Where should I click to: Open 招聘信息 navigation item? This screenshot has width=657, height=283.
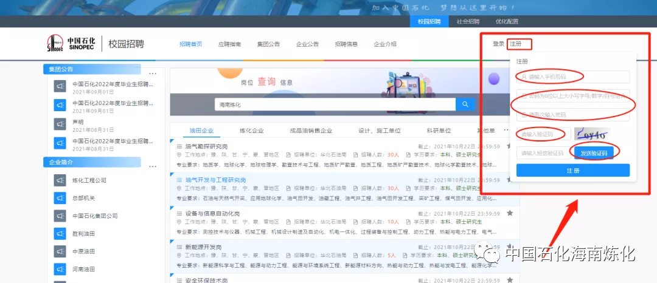pos(346,44)
